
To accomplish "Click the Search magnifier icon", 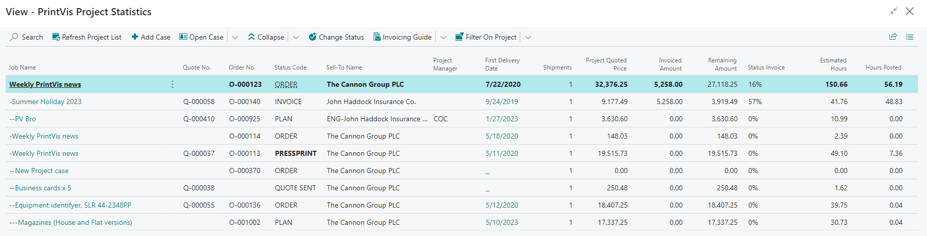I will pos(14,37).
